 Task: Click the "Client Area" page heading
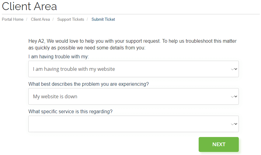29,6
